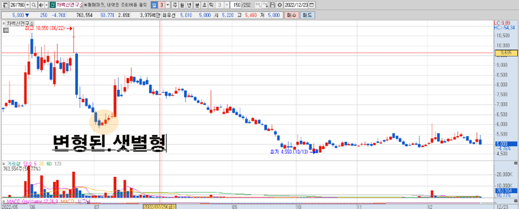
Task: Click the 최저 4,550 low price label
Action: pos(289,152)
